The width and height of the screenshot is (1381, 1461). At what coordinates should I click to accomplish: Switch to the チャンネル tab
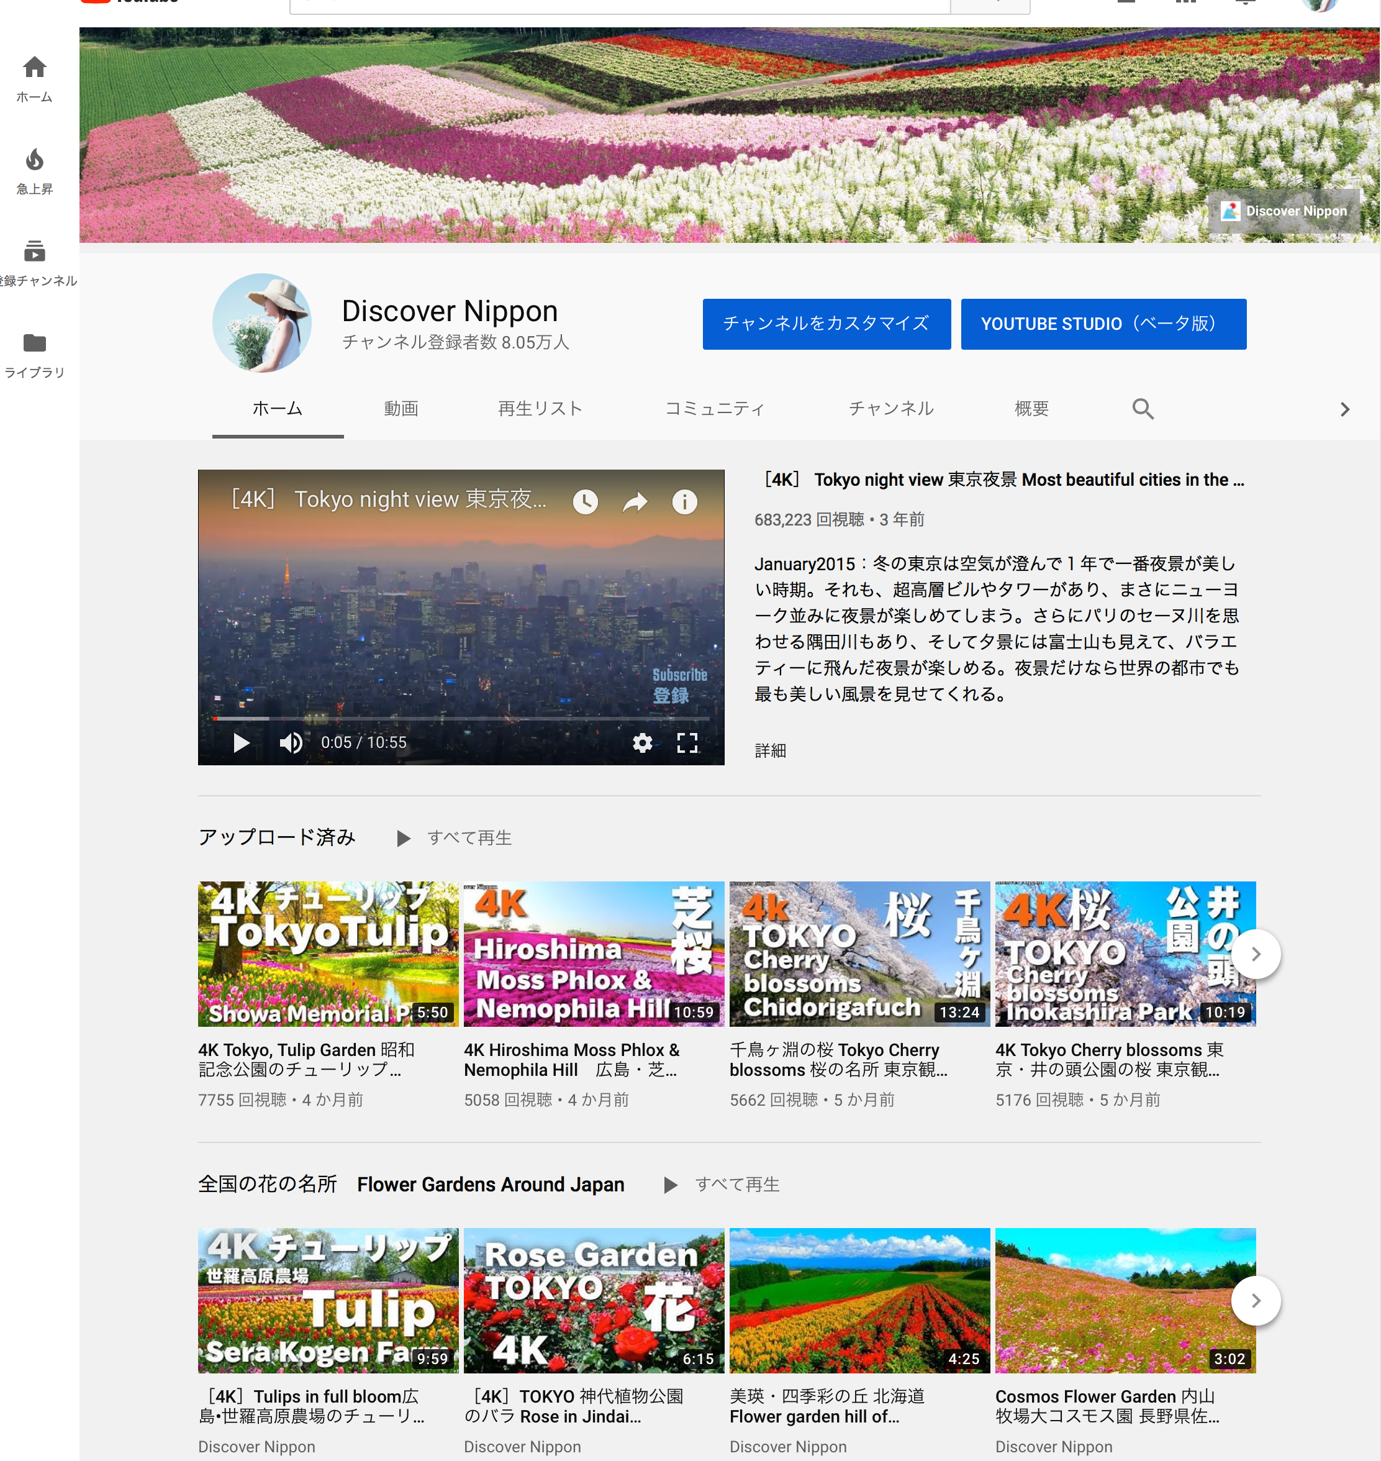pos(890,409)
